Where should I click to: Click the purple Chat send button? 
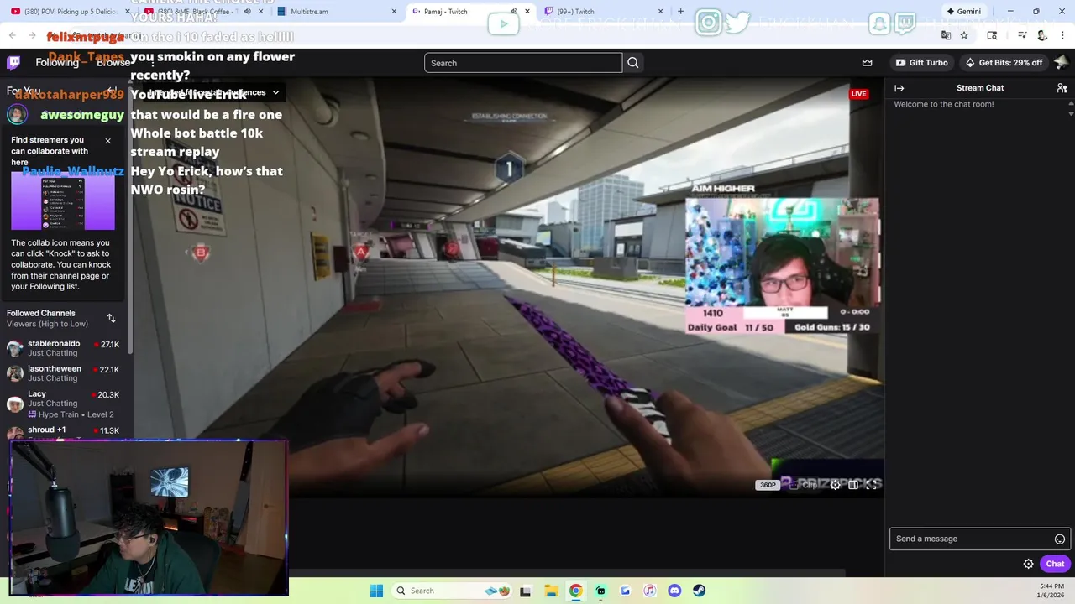(1055, 564)
